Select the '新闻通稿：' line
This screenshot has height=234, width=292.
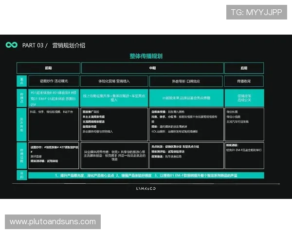click(x=232, y=145)
